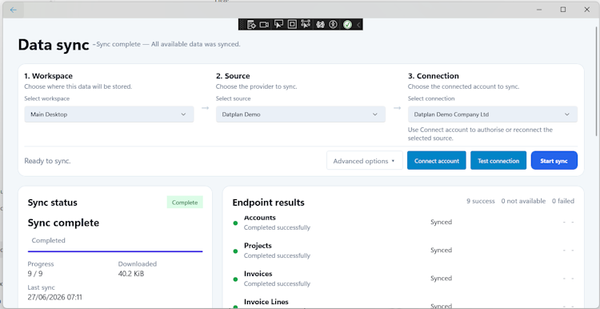Click green status dot beside Invoices

coord(235,279)
